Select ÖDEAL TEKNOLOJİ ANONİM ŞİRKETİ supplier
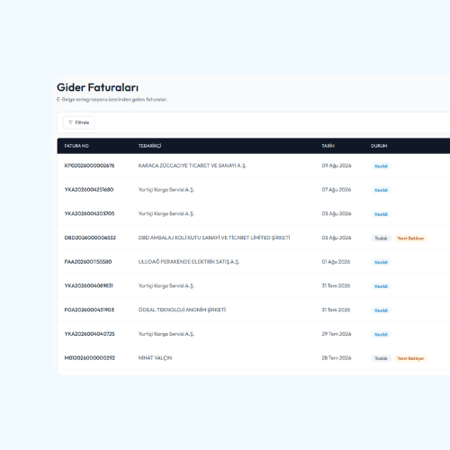This screenshot has width=450, height=450. 182,310
